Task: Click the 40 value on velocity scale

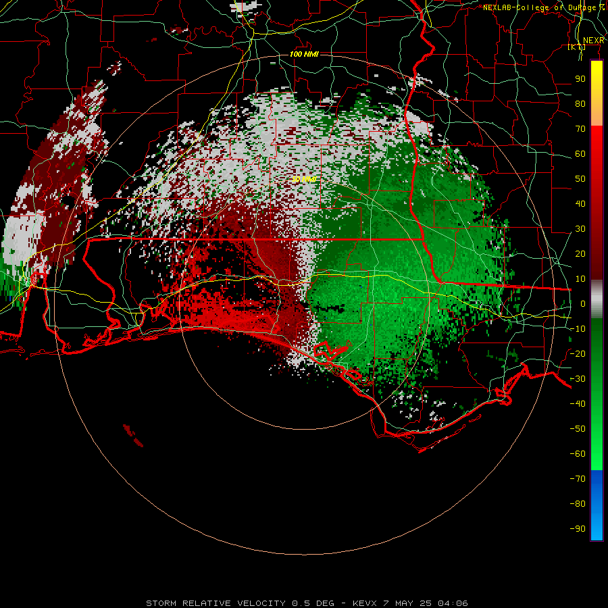Action: [580, 203]
